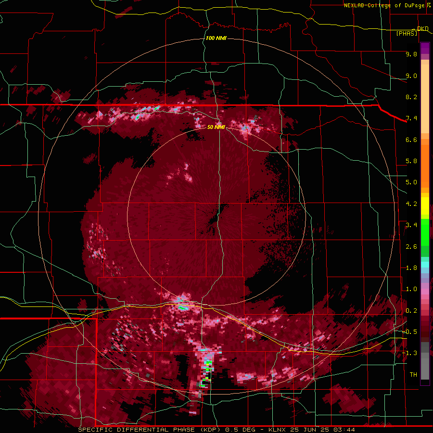Click the 1.0 scale value
The height and width of the screenshot is (433, 433).
[x=411, y=289]
